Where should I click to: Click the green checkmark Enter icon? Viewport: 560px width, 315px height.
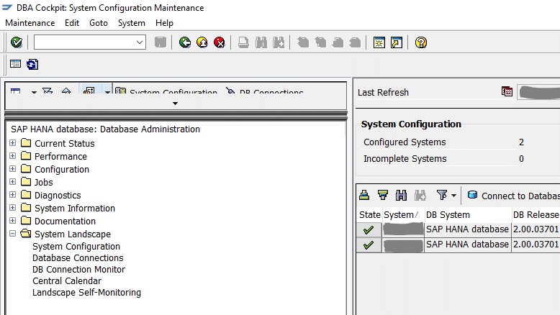(x=16, y=42)
